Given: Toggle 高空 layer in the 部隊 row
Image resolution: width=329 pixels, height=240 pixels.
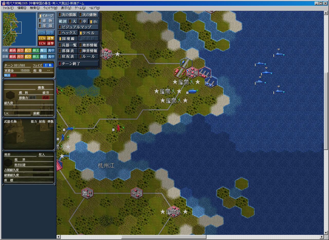Looking at the screenshot, I should pyautogui.click(x=20, y=57).
